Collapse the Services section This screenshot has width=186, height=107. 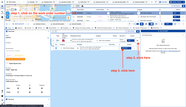pos(48,99)
